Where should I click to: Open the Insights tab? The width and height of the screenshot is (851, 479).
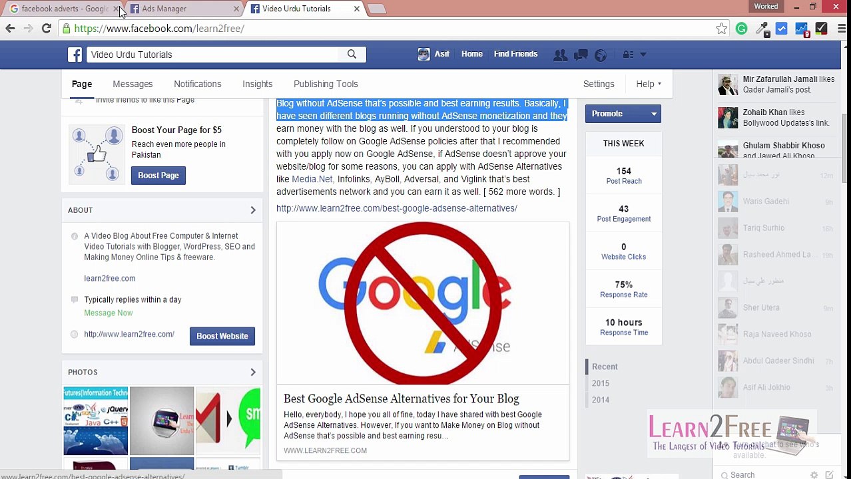click(257, 84)
